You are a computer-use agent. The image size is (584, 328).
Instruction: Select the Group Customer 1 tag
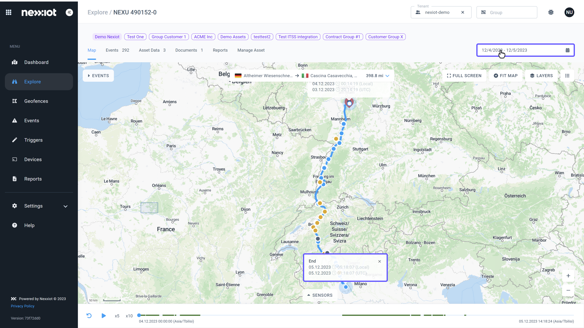tap(169, 37)
